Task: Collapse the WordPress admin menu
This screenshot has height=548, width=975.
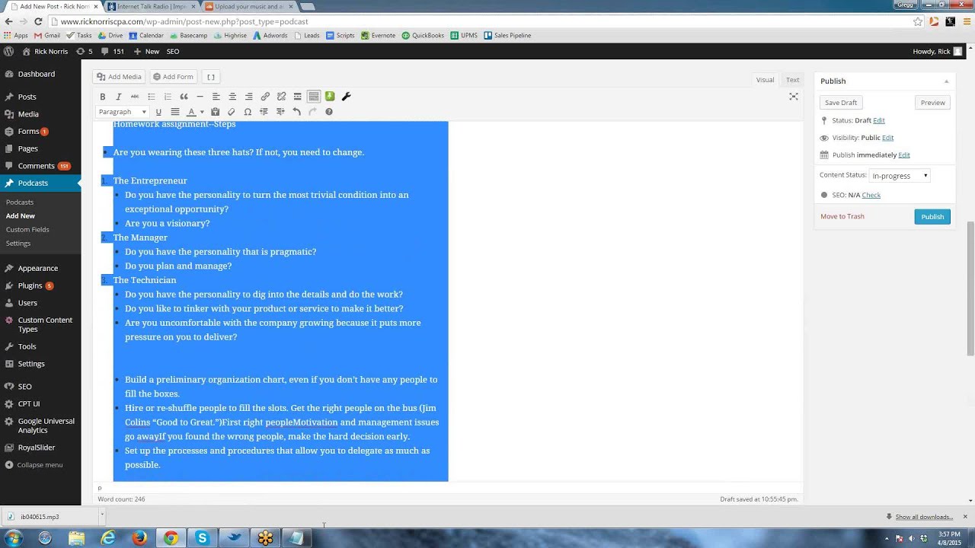Action: [40, 464]
